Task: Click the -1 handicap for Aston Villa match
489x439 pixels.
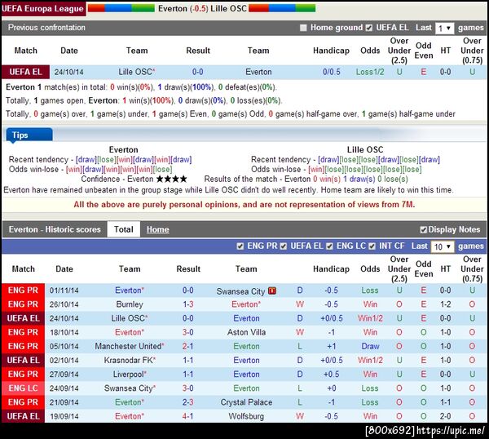Action: (331, 332)
